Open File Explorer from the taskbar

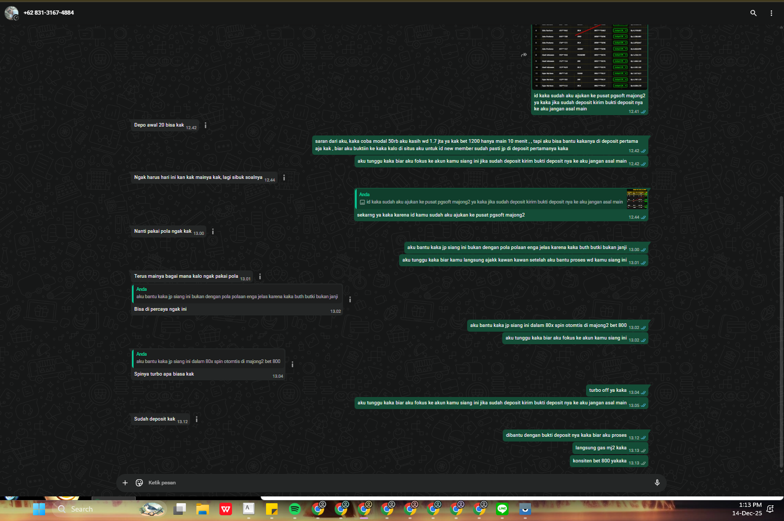[x=203, y=509]
